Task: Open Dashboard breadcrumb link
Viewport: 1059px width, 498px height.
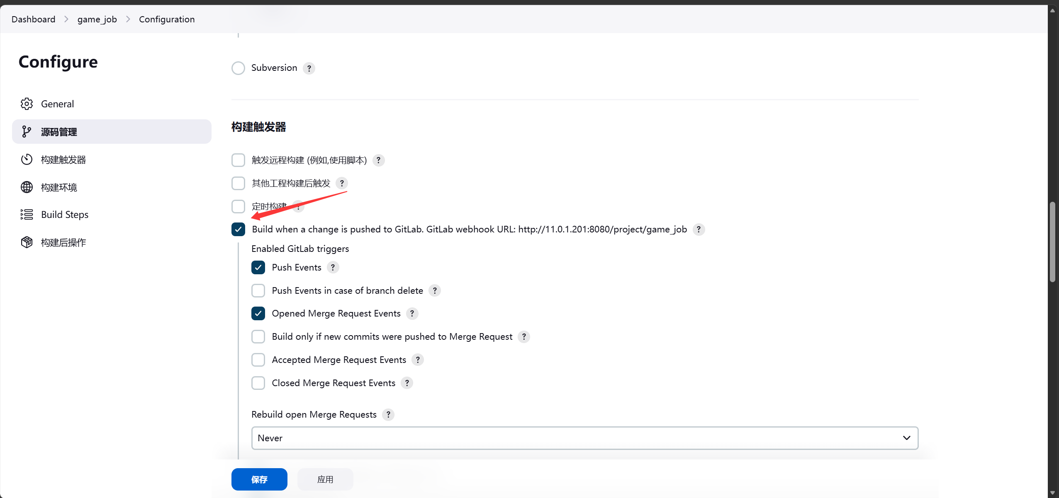Action: tap(33, 19)
